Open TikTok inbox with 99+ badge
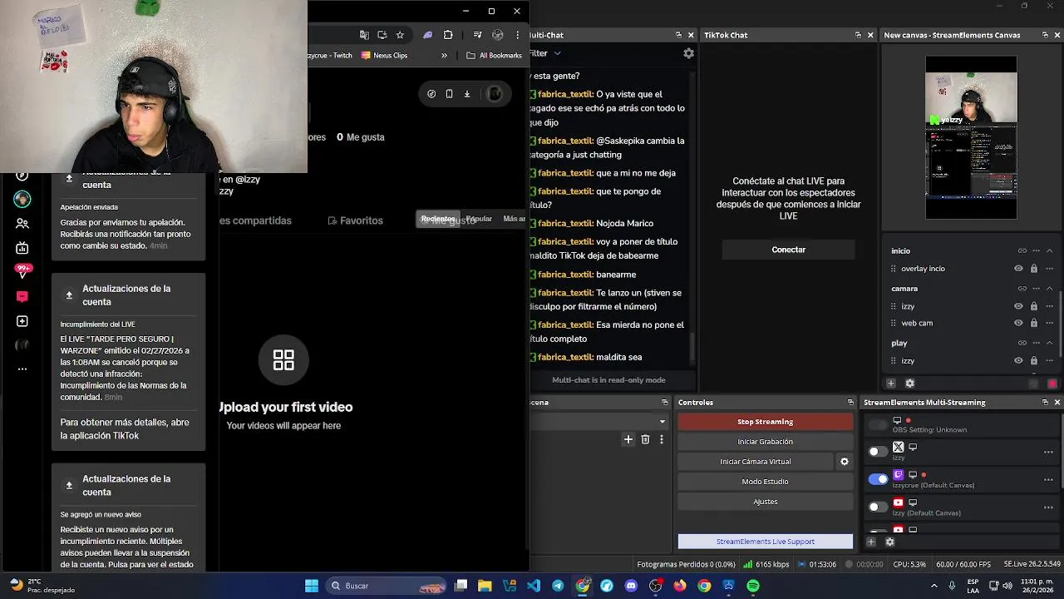Viewport: 1064px width, 599px height. [x=22, y=271]
